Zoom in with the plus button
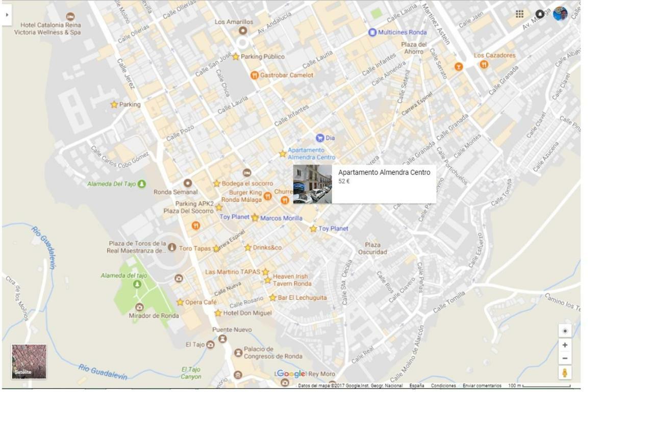 coord(565,345)
